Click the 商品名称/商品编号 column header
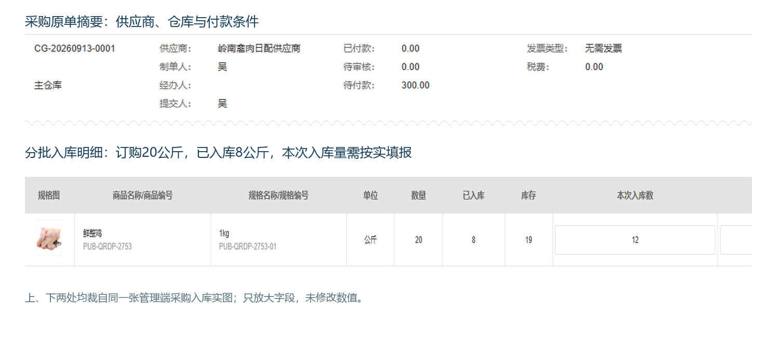Image resolution: width=779 pixels, height=348 pixels. (143, 195)
